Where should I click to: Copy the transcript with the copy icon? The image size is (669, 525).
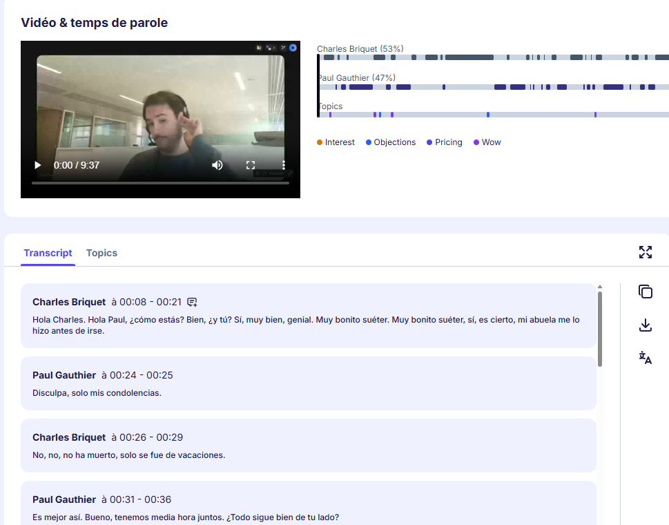click(x=645, y=292)
